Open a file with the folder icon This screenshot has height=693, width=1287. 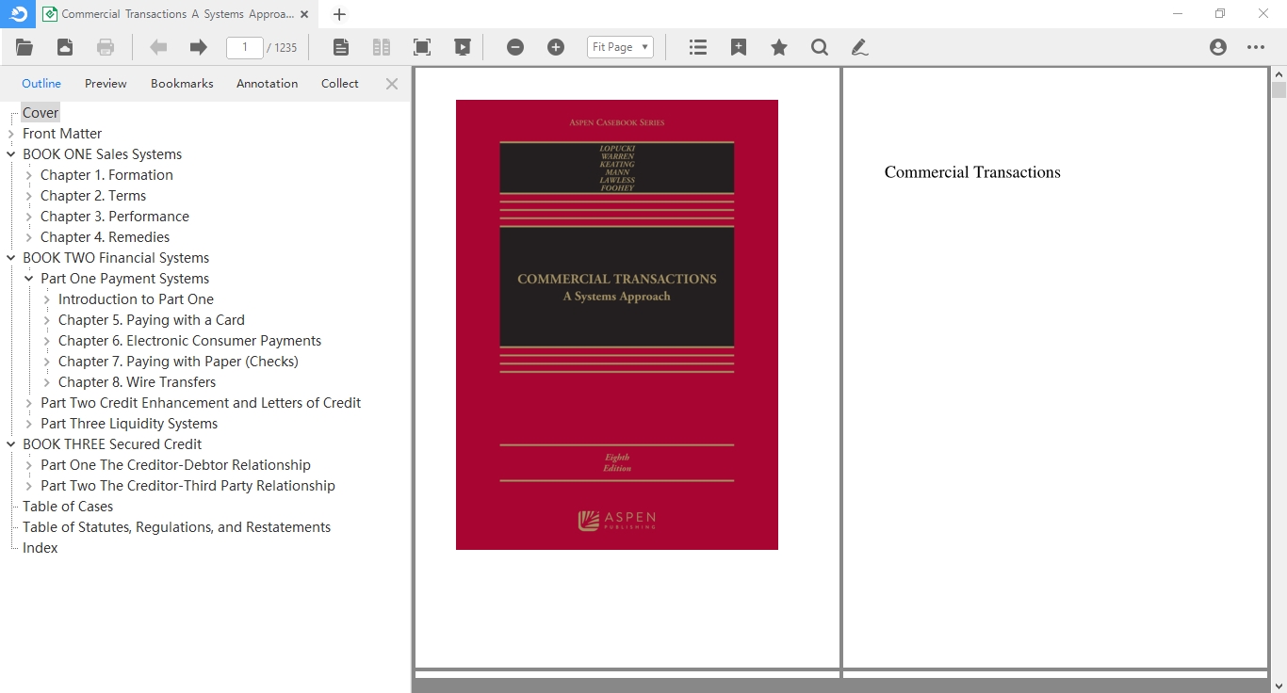[24, 47]
